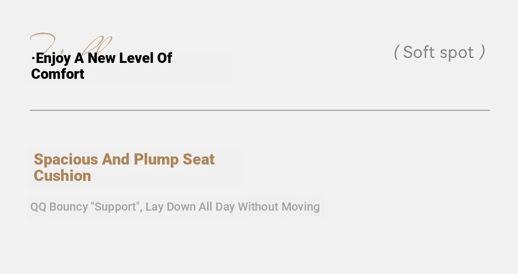Screen dimensions: 518x274
Task: Click the word "New" in the black heading
Action: coord(102,58)
